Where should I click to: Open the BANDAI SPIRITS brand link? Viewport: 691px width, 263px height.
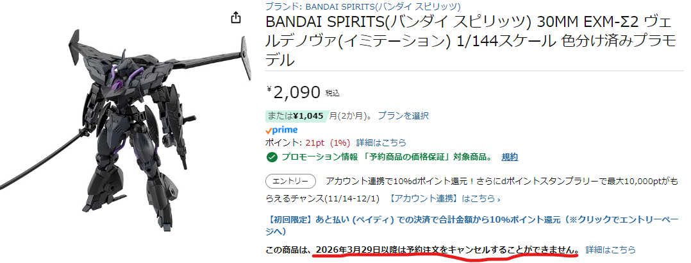(363, 6)
